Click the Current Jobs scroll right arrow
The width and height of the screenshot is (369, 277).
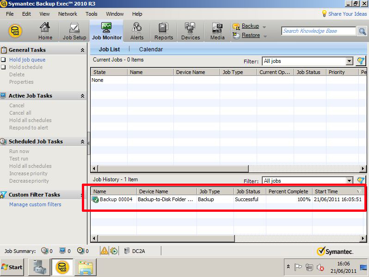(363, 168)
